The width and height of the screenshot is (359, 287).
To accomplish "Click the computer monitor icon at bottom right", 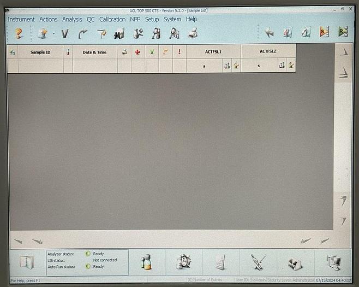I will pos(333,262).
